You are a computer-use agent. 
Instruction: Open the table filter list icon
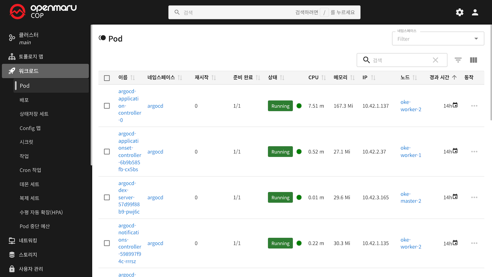[458, 60]
